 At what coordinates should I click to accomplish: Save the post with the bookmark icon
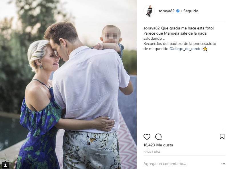pos(222,137)
